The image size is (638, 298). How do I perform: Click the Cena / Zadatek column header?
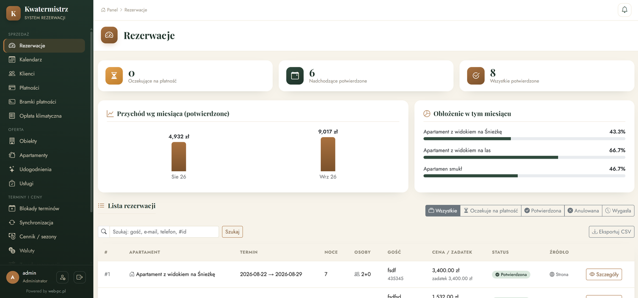[452, 252]
